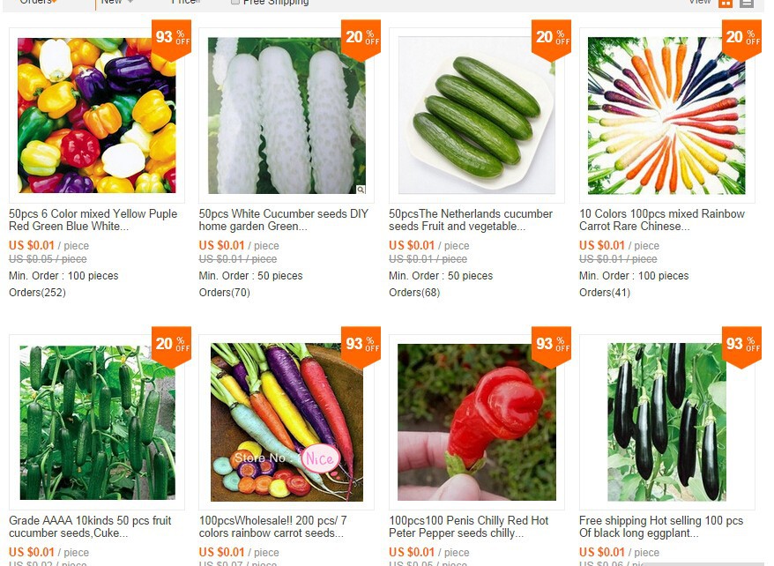Viewport: 774px width, 566px height.
Task: Select the red Peter Pepper thumbnail
Action: [477, 422]
